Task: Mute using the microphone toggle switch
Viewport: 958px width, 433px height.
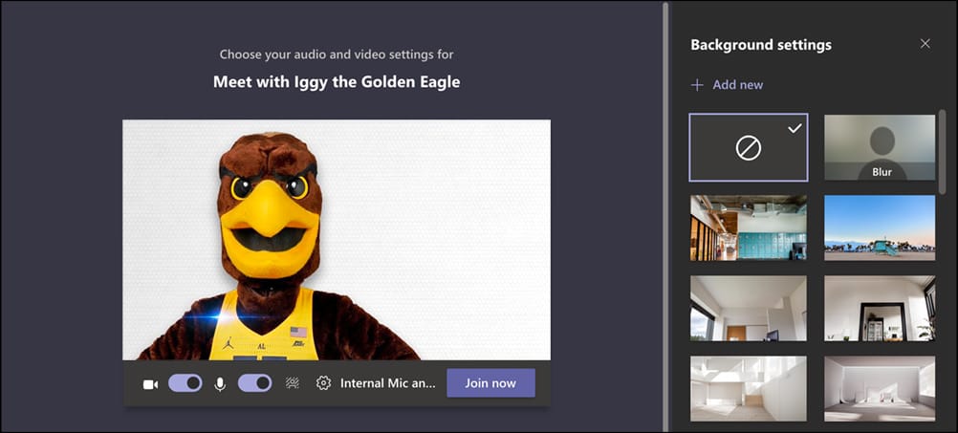Action: coord(255,383)
